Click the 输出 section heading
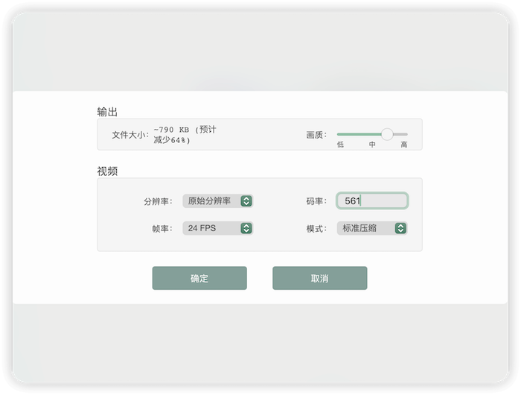 pyautogui.click(x=107, y=112)
